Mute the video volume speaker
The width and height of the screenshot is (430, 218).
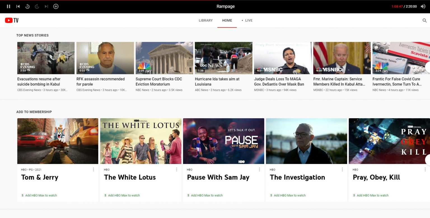point(423,6)
